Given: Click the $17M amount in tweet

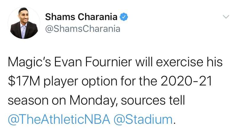Looking at the screenshot, I should [24, 81].
